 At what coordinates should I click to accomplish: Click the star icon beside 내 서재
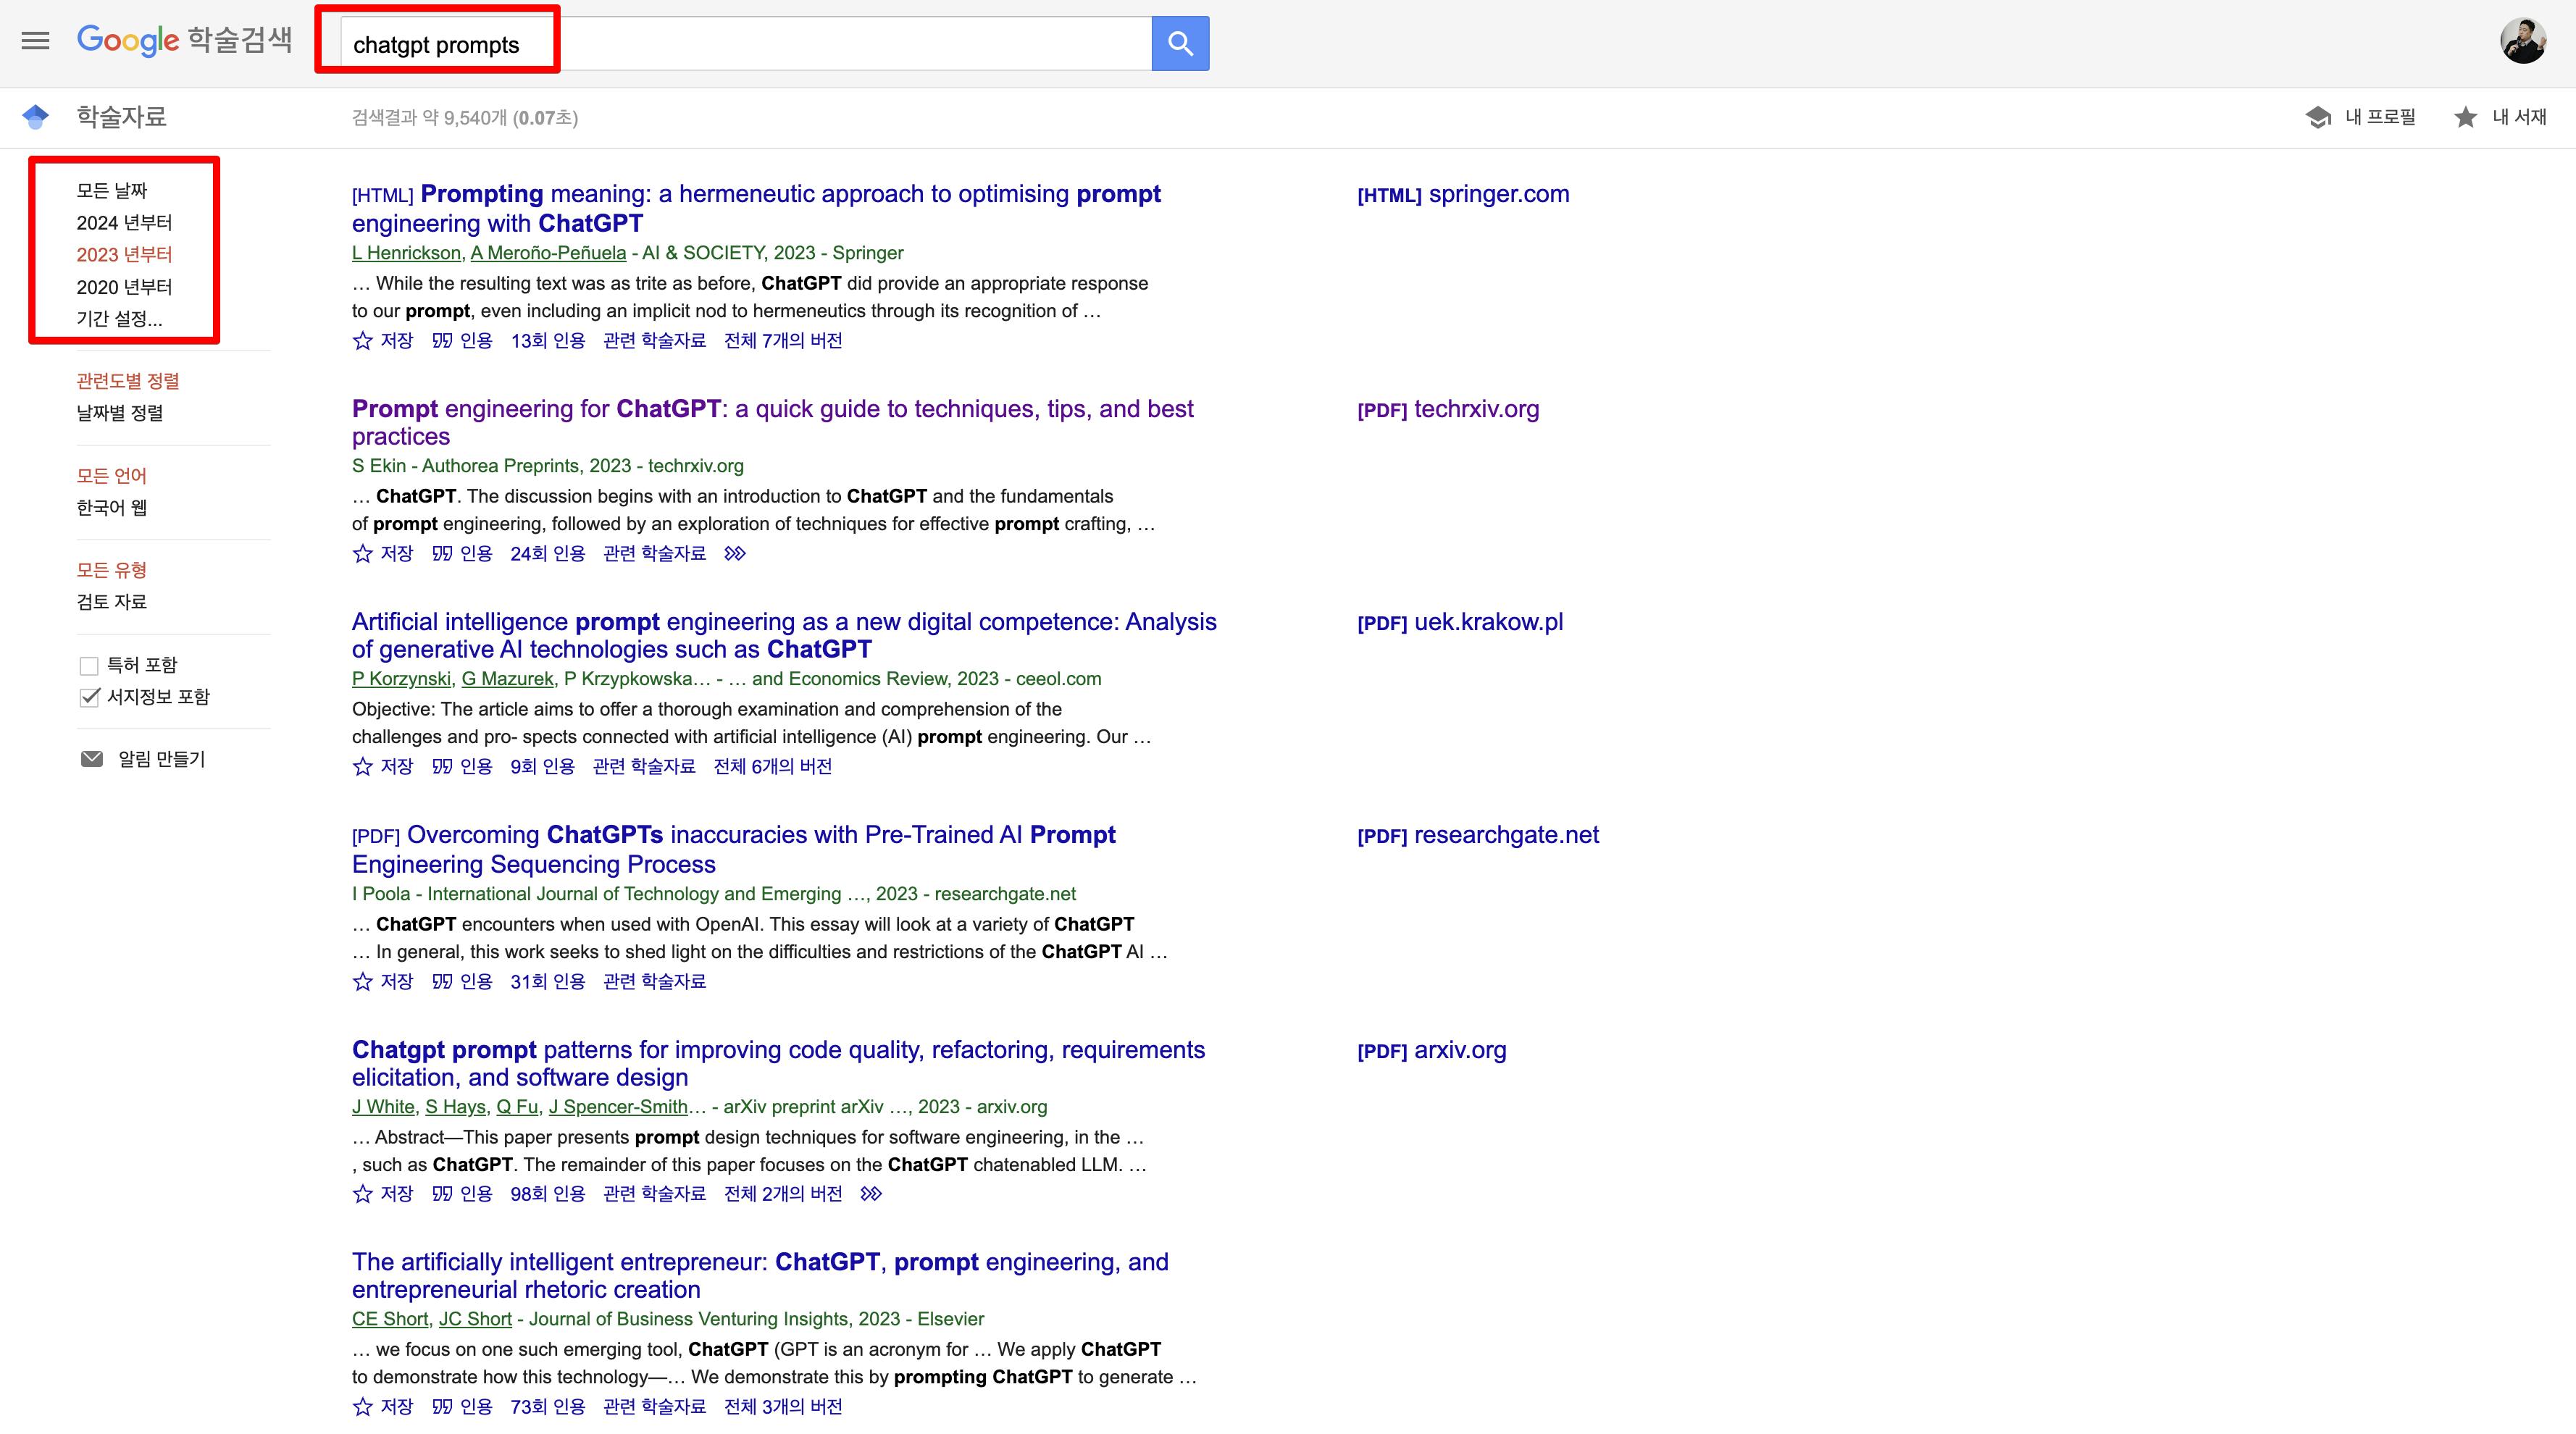click(2465, 117)
